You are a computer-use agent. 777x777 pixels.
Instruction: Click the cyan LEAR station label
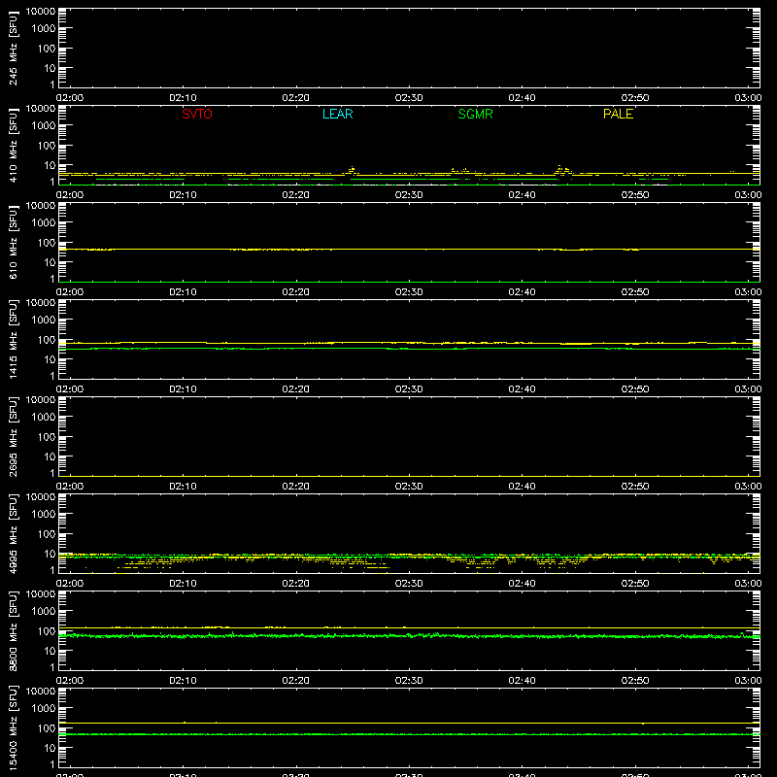pyautogui.click(x=337, y=114)
